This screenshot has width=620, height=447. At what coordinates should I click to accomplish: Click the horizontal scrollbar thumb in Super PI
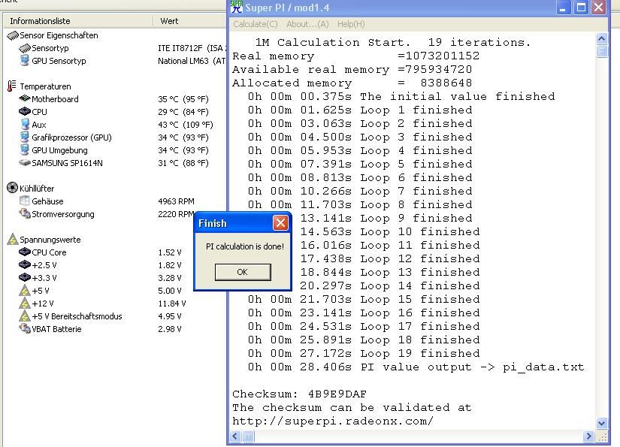click(248, 436)
